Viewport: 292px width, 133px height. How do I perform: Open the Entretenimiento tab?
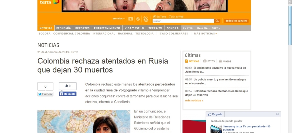pyautogui.click(x=107, y=28)
